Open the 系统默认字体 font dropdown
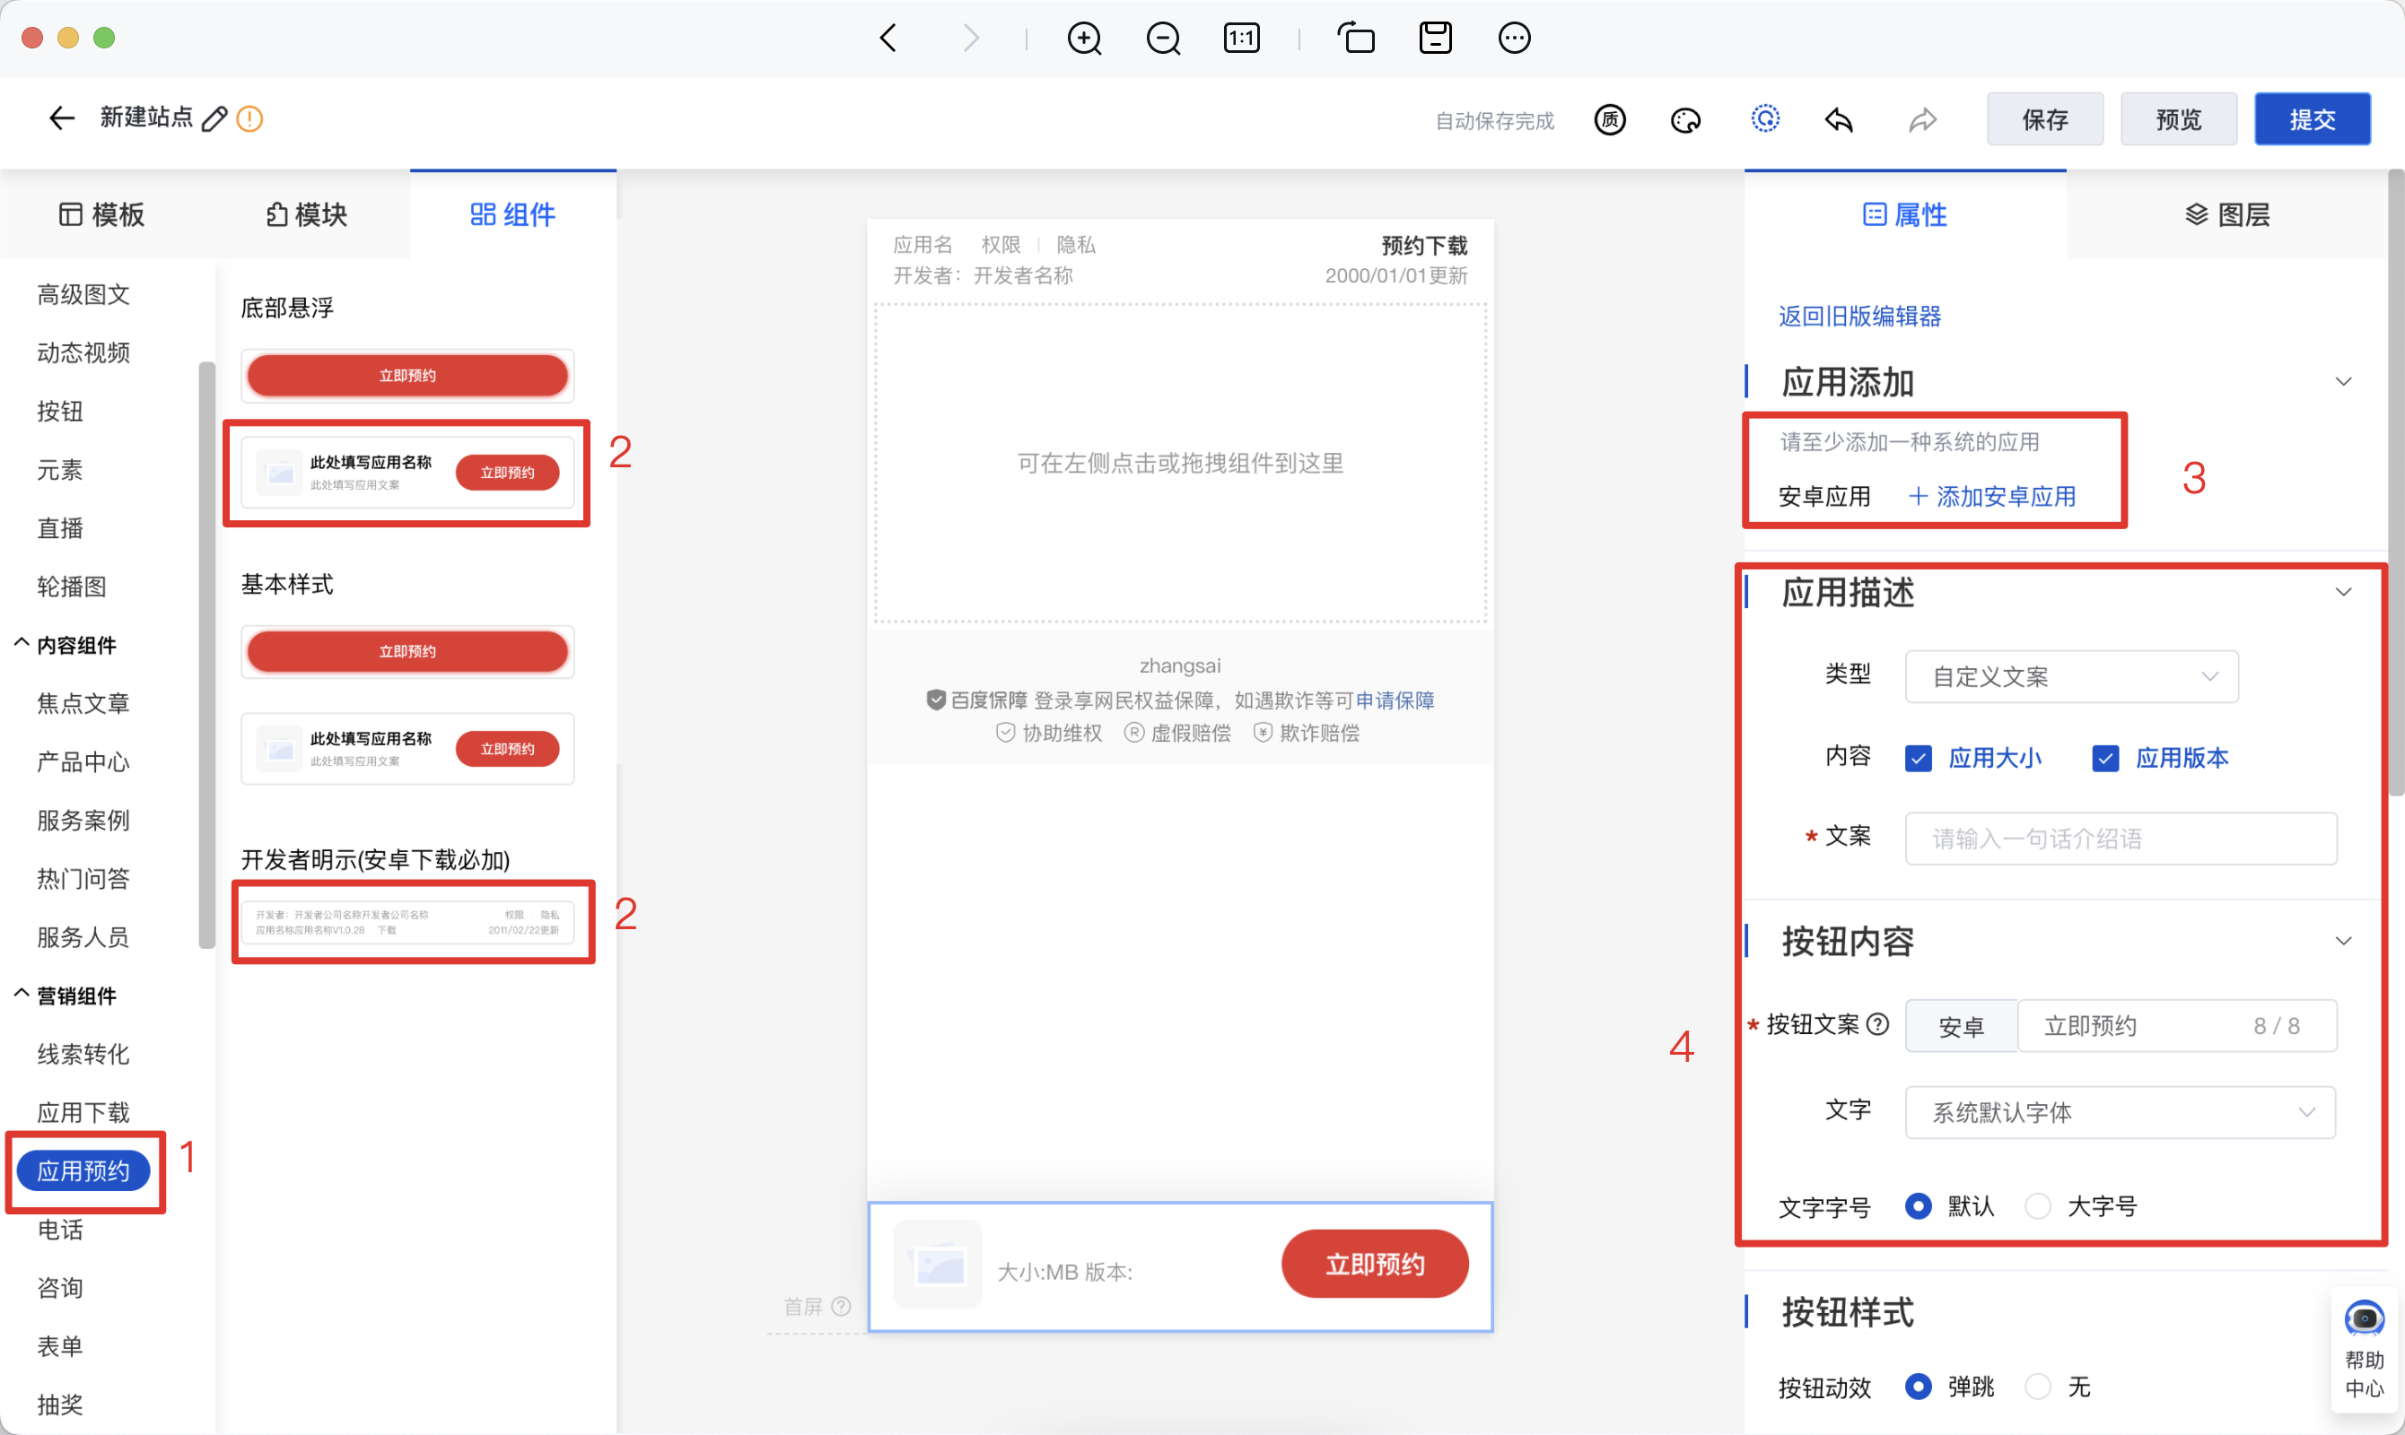This screenshot has width=2405, height=1435. 2120,1112
